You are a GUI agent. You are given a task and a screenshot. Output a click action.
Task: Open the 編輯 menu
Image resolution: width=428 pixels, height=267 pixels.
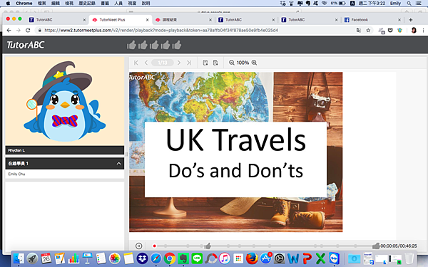click(x=56, y=4)
